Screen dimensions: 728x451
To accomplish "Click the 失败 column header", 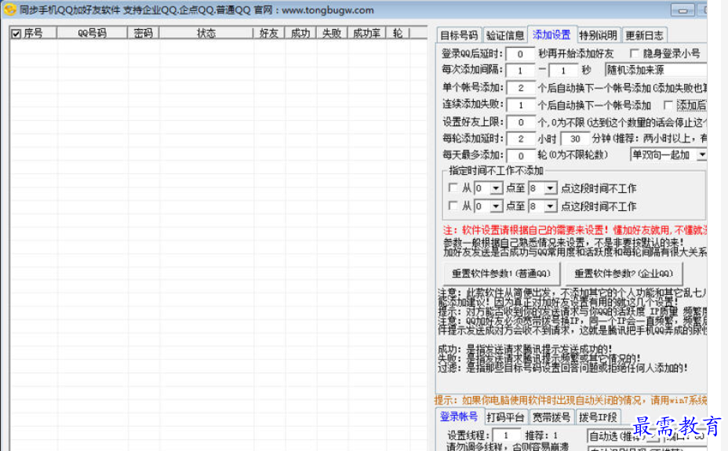I will click(x=332, y=33).
